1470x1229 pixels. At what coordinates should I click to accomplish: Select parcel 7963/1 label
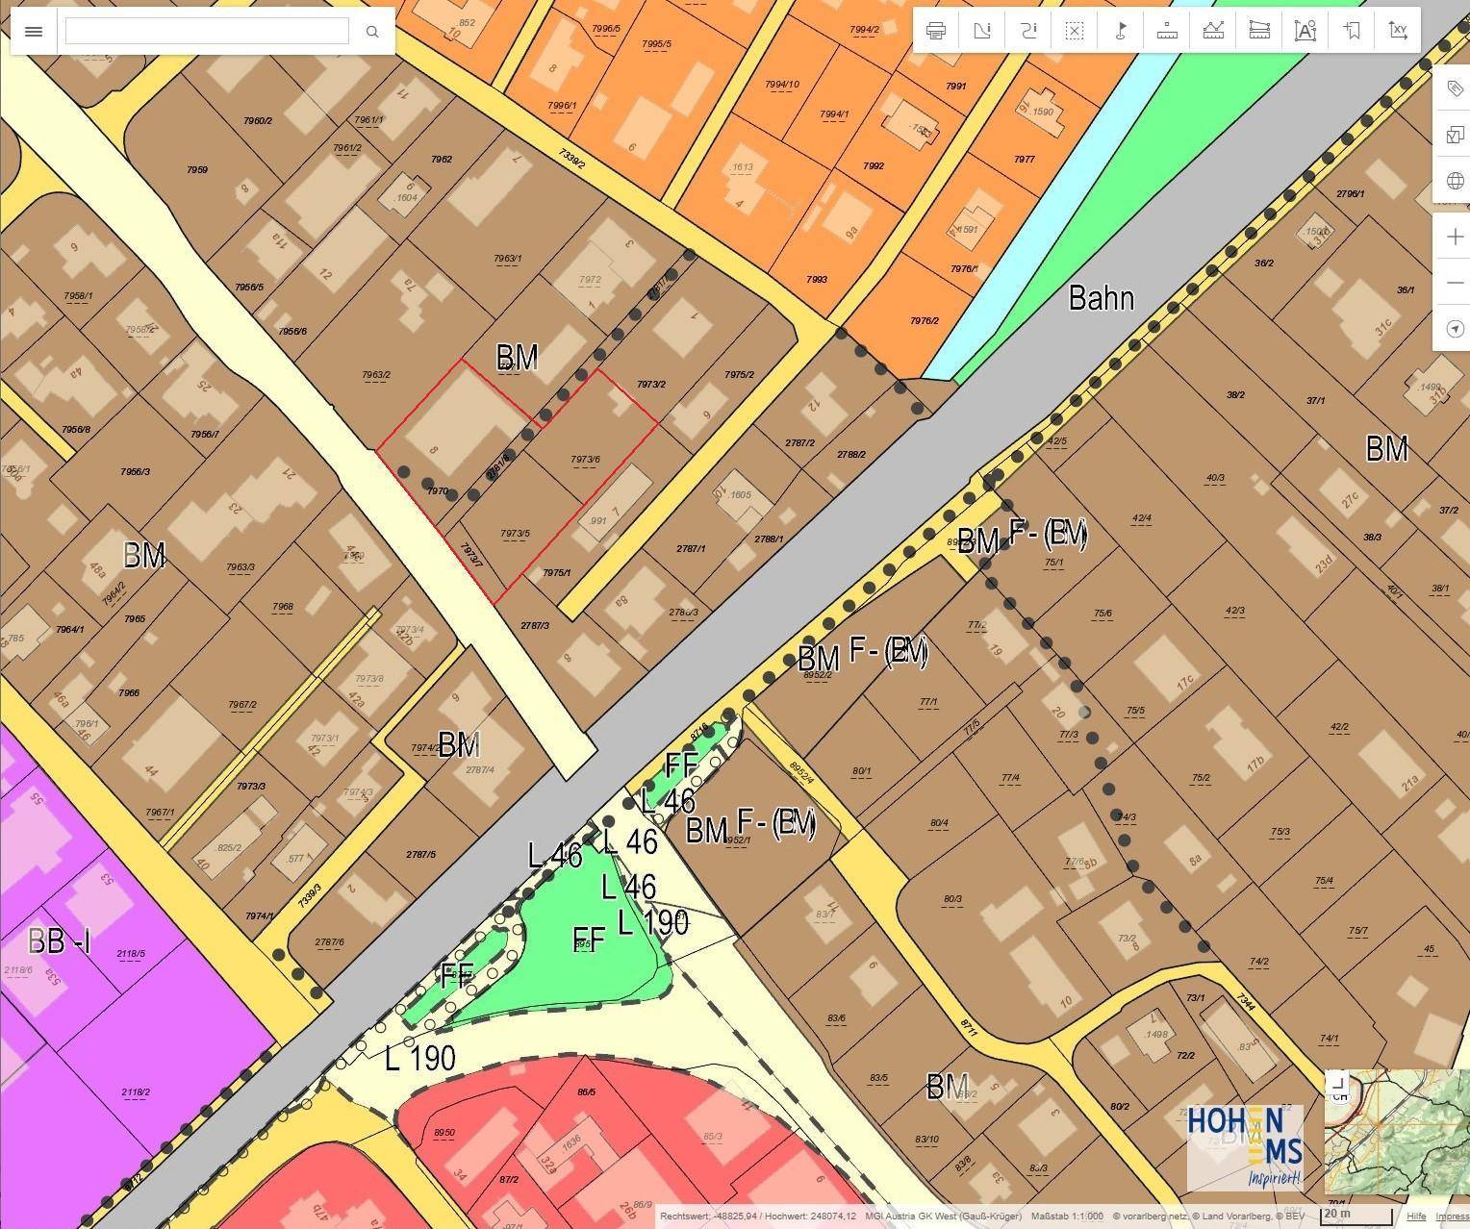pyautogui.click(x=507, y=258)
